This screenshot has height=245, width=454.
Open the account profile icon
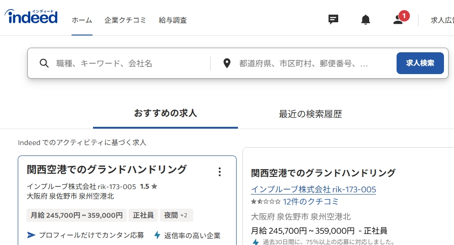pyautogui.click(x=398, y=20)
